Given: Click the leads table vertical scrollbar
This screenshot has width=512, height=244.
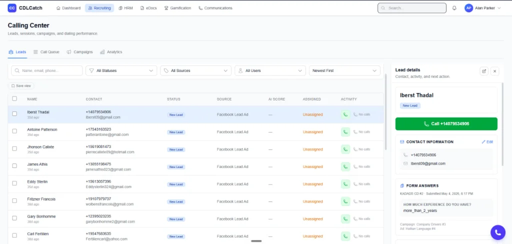Looking at the screenshot, I should [385, 112].
